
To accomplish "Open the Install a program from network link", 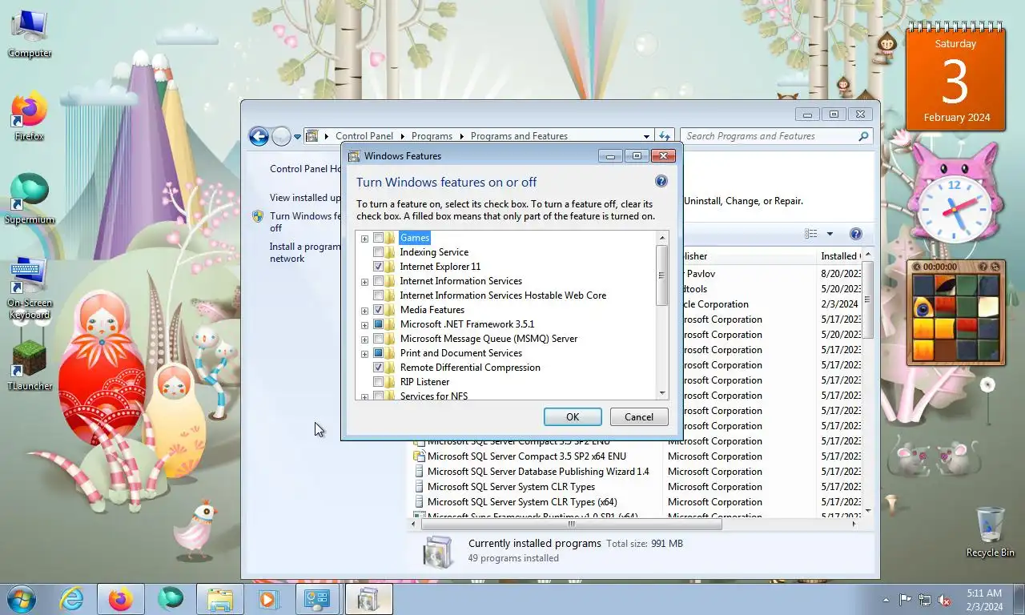I will click(305, 252).
